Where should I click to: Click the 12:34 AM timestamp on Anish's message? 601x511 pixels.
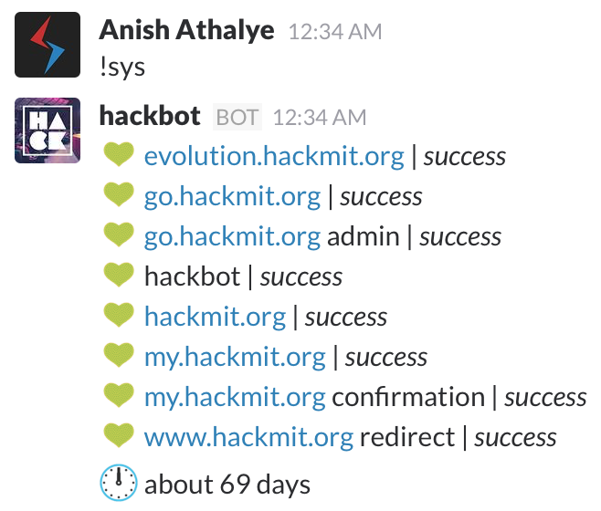coord(334,32)
